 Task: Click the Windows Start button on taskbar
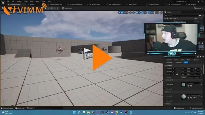coord(74,112)
